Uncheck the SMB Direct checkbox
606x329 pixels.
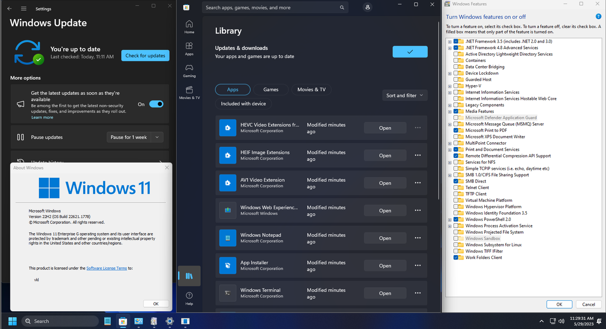pyautogui.click(x=456, y=181)
